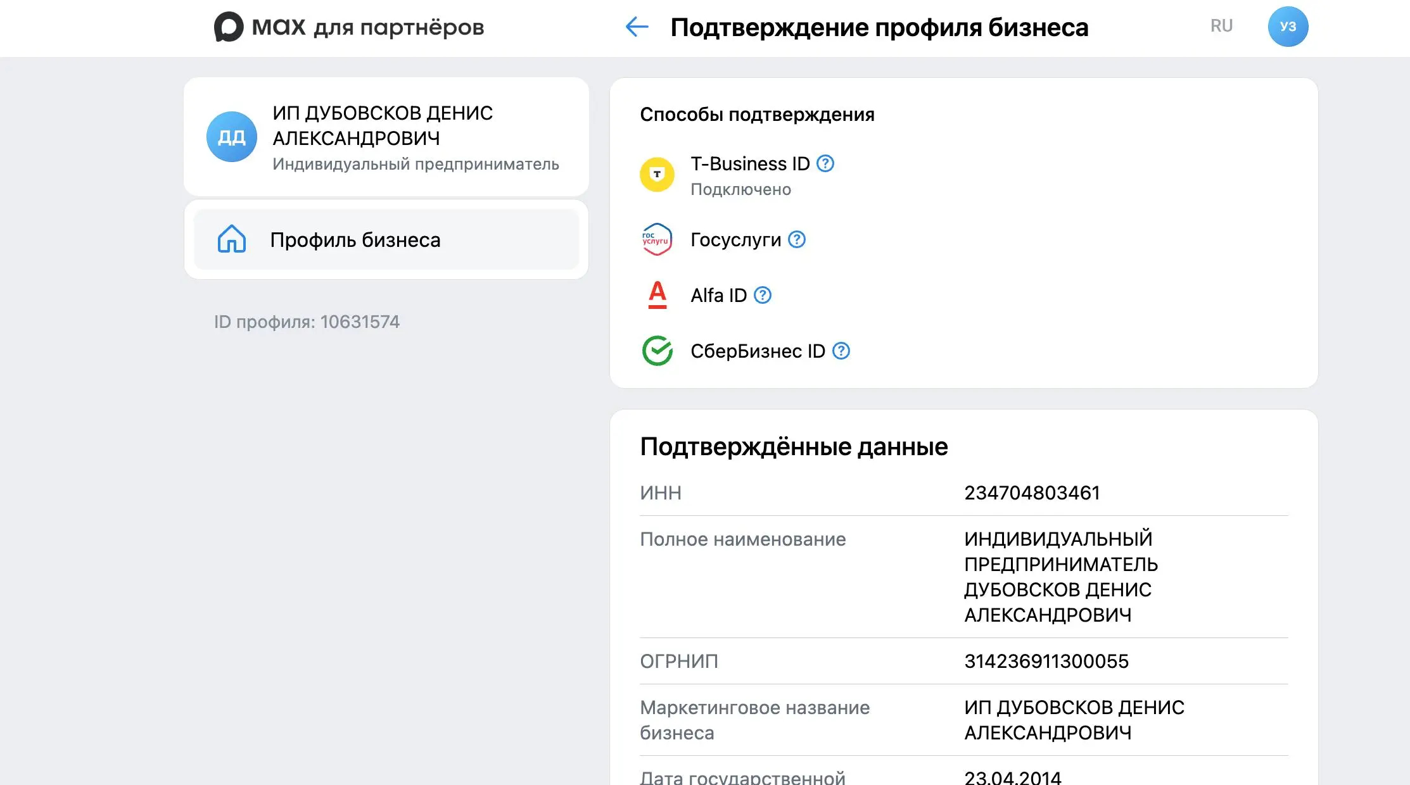Select the T-Business ID logo icon
Viewport: 1410px width, 785px height.
click(x=657, y=174)
